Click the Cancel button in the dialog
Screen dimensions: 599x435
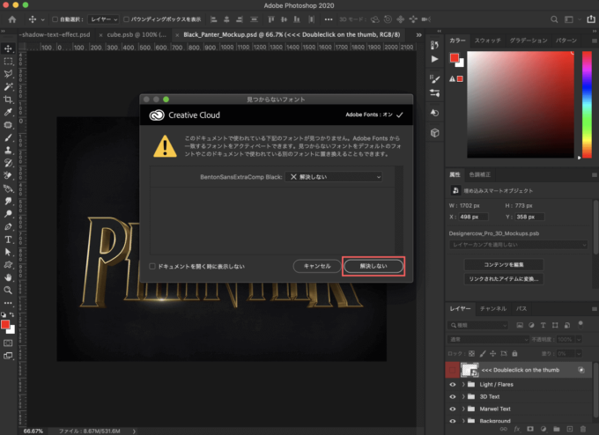point(317,266)
